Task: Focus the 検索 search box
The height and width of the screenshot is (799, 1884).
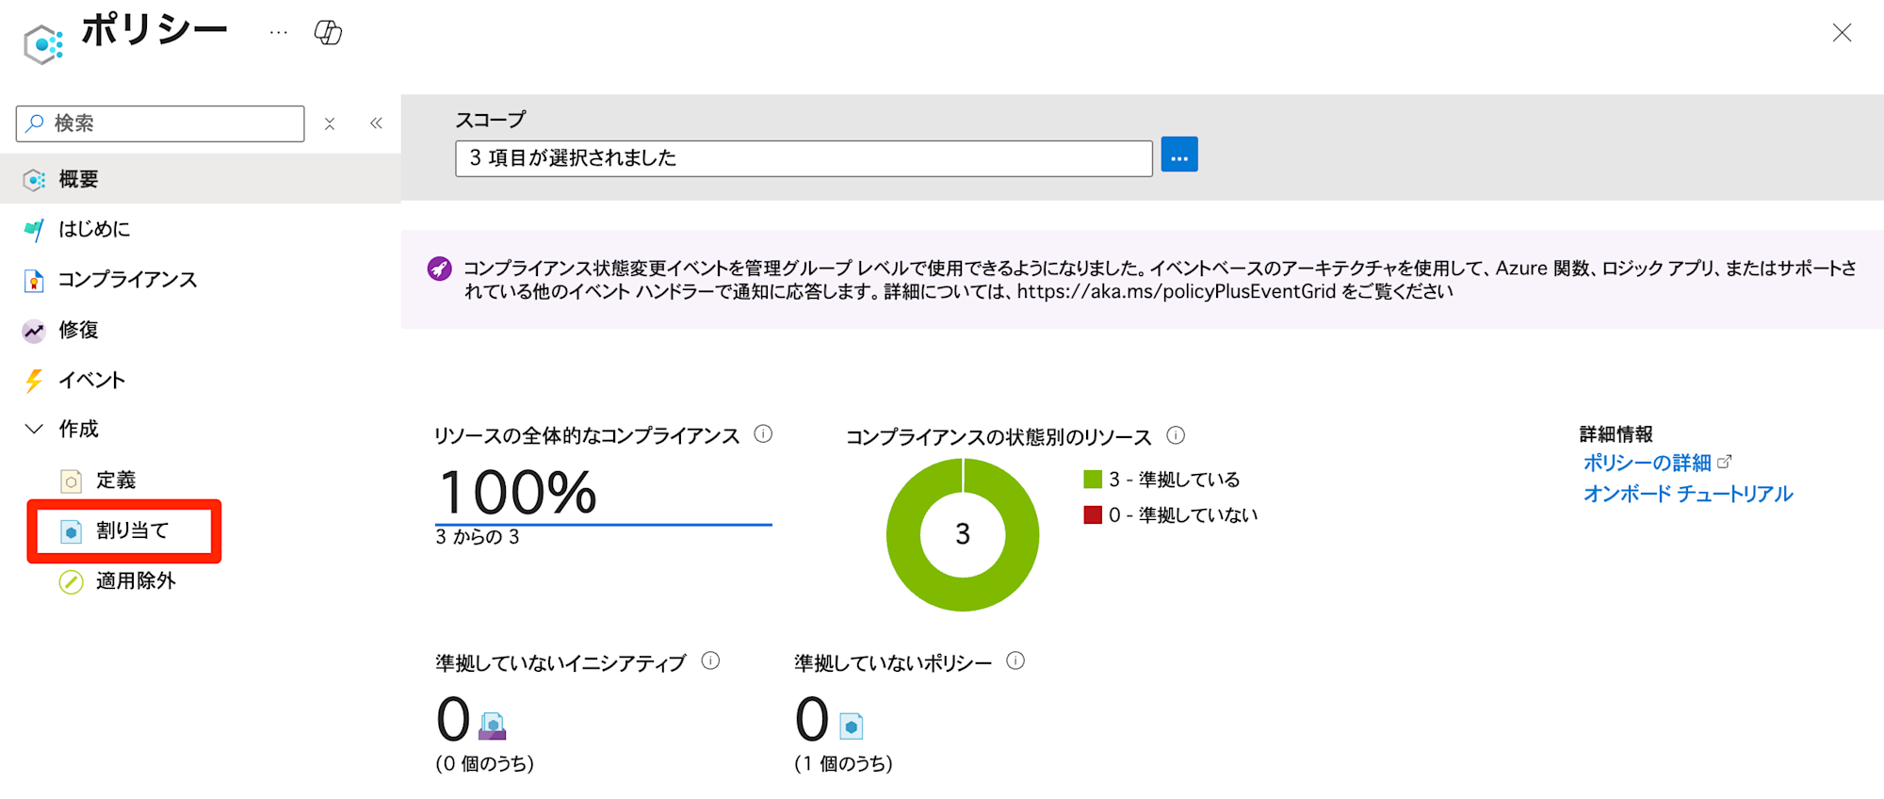Action: 160,123
